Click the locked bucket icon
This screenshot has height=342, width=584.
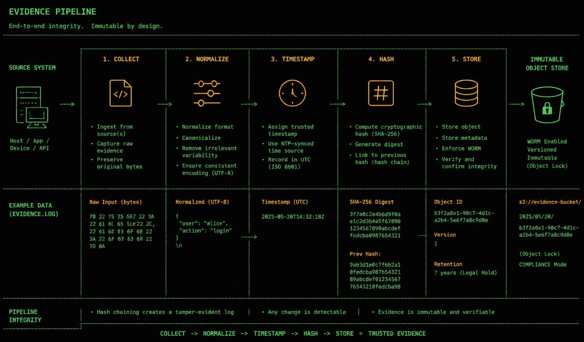tap(547, 105)
